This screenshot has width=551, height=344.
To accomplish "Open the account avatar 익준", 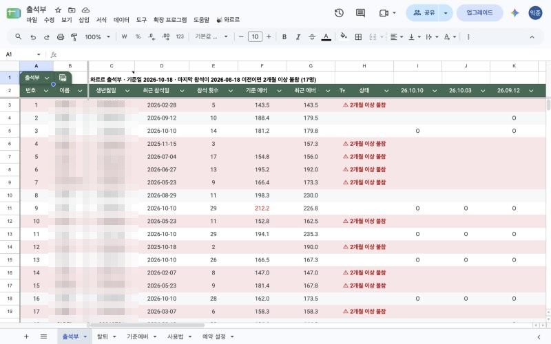I will pos(535,13).
